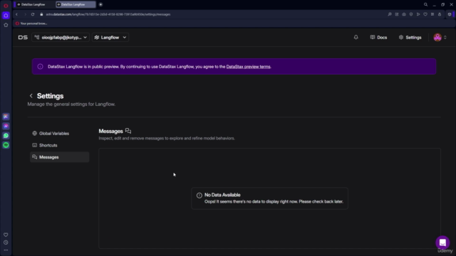Open Messenger in the Opera sidebar
Image resolution: width=456 pixels, height=256 pixels.
click(6, 126)
